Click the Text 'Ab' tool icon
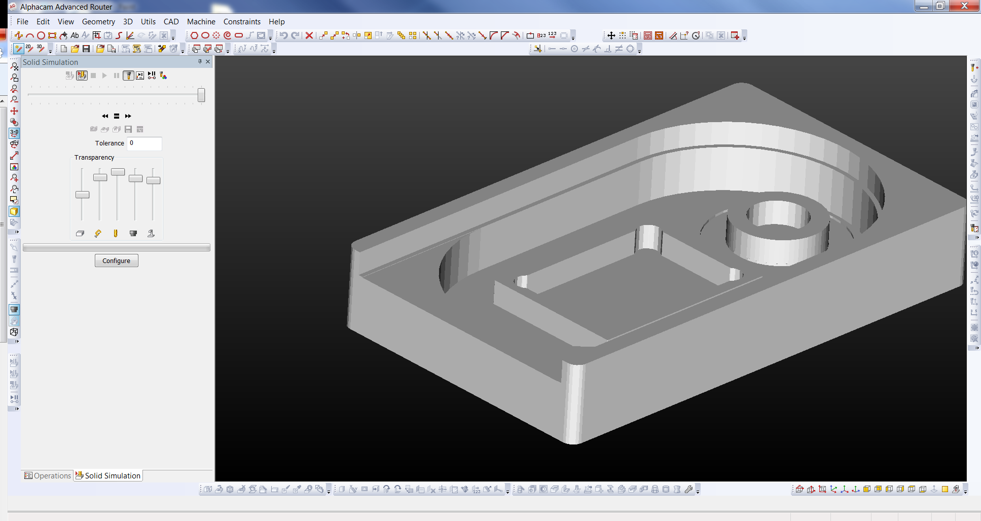The image size is (981, 521). 75,35
